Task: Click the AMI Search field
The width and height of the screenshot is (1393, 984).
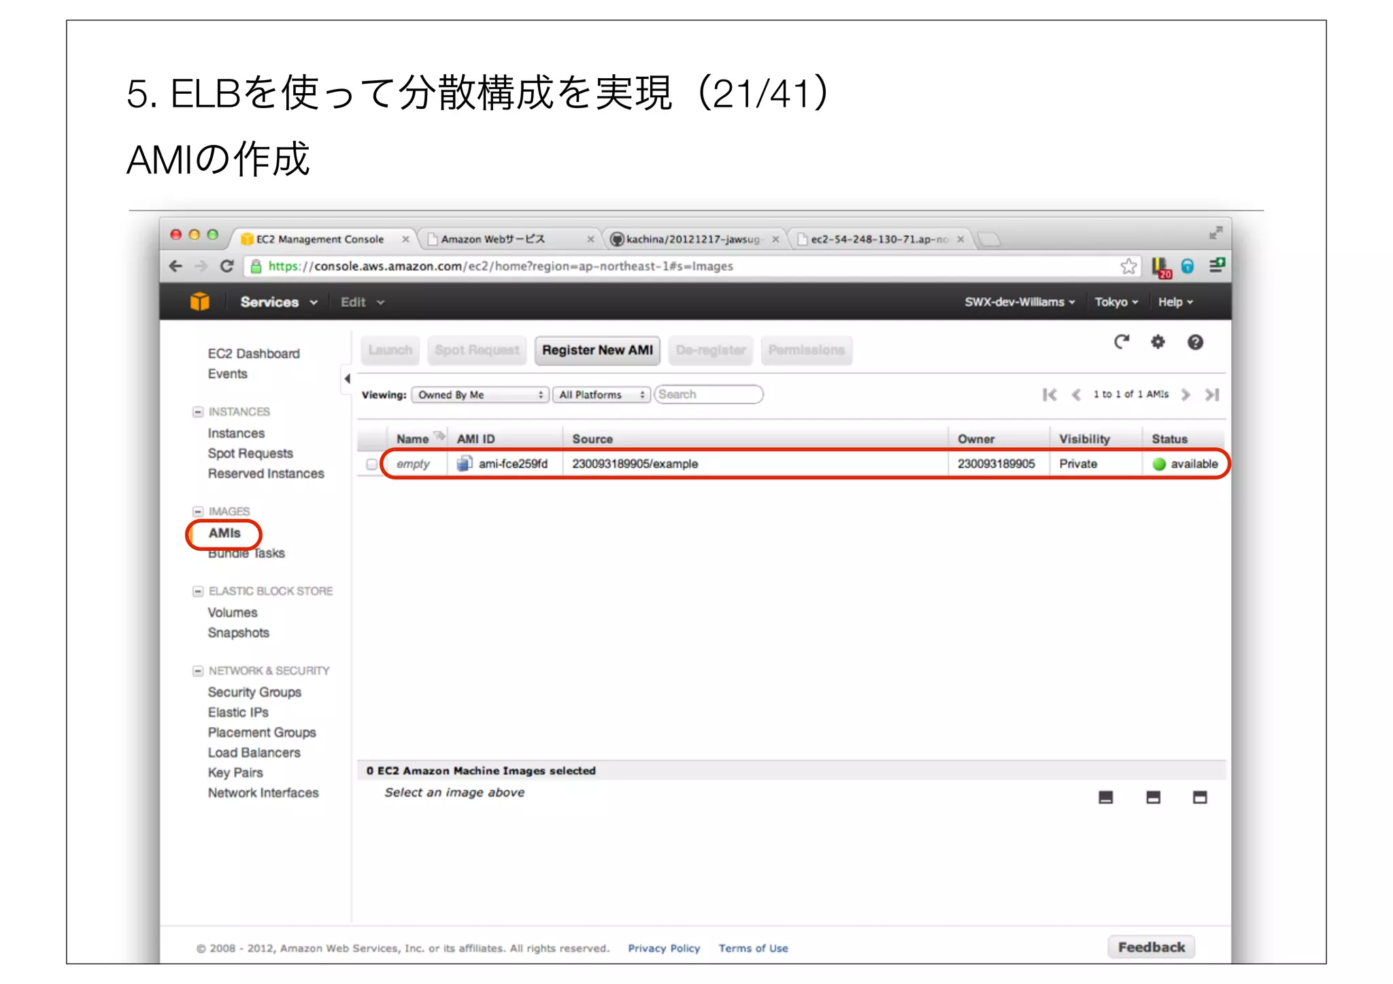Action: pyautogui.click(x=708, y=394)
